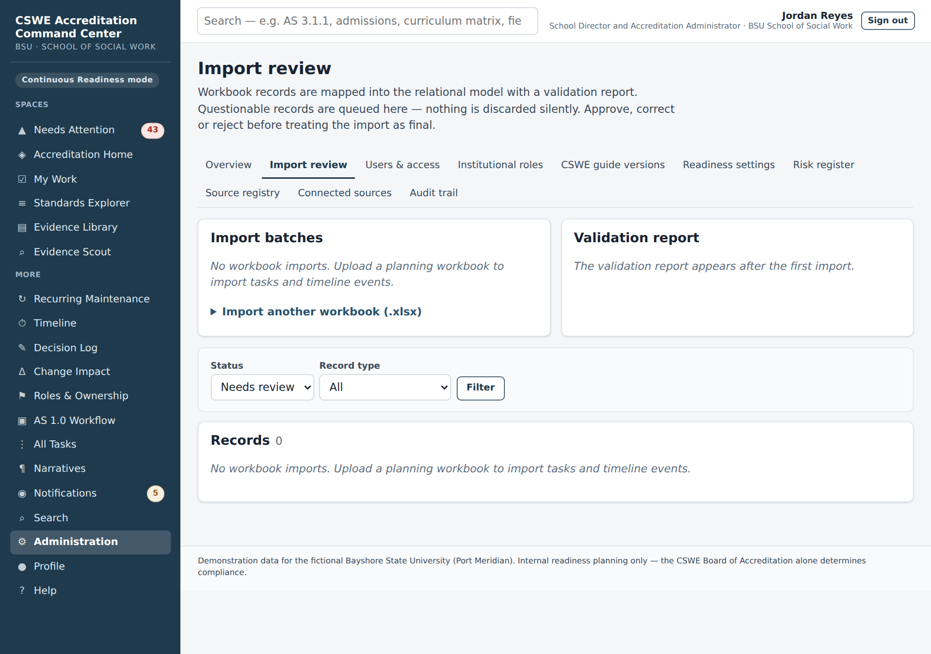Click the CSWE Accreditation Command Center title
The image size is (931, 654).
click(76, 27)
